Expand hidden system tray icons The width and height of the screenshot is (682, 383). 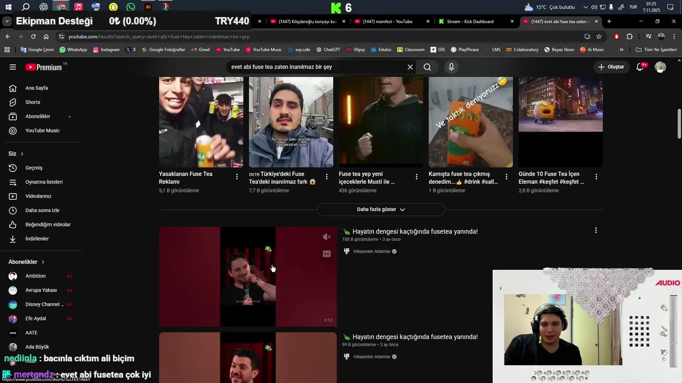coord(586,7)
